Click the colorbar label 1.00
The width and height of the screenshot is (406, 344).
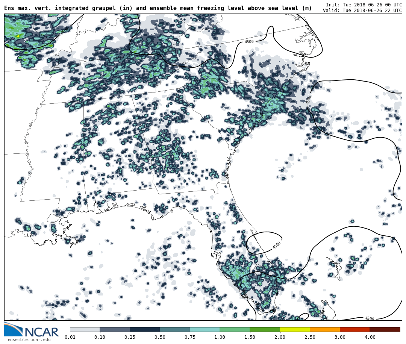[220, 337]
